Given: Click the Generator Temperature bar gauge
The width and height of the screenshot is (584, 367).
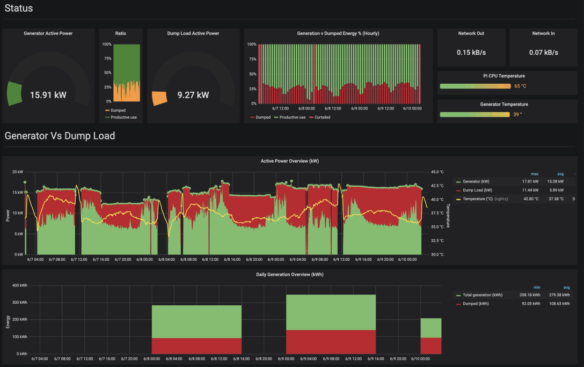Looking at the screenshot, I should pos(474,115).
